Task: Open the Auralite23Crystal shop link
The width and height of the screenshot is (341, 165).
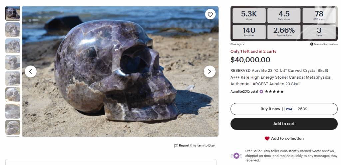Action: pos(244,92)
